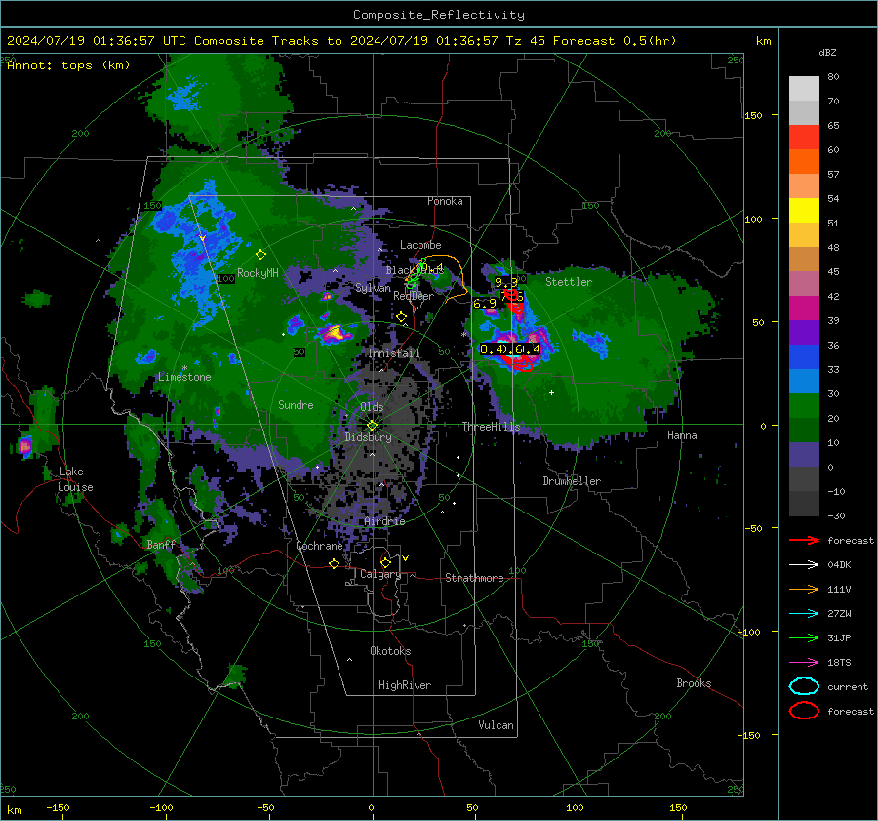Click the 'Annot: tops (km)' annotation text
This screenshot has width=878, height=821.
[68, 65]
